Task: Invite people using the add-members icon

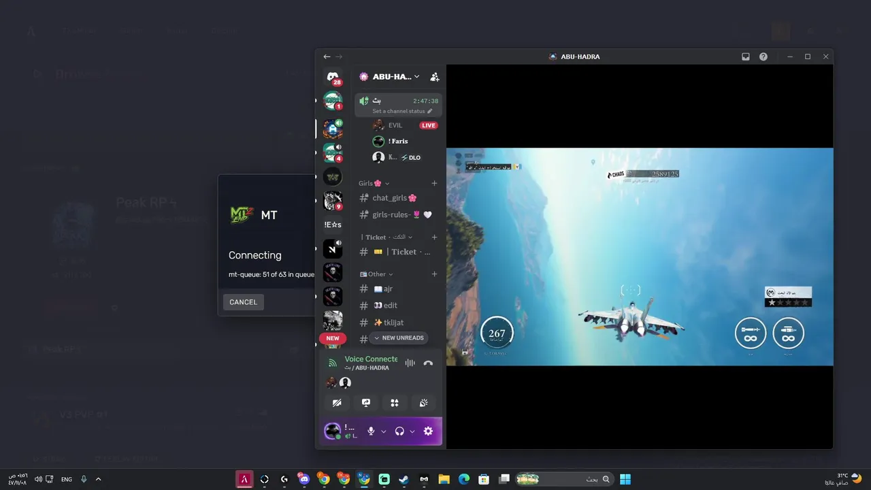Action: pyautogui.click(x=434, y=77)
